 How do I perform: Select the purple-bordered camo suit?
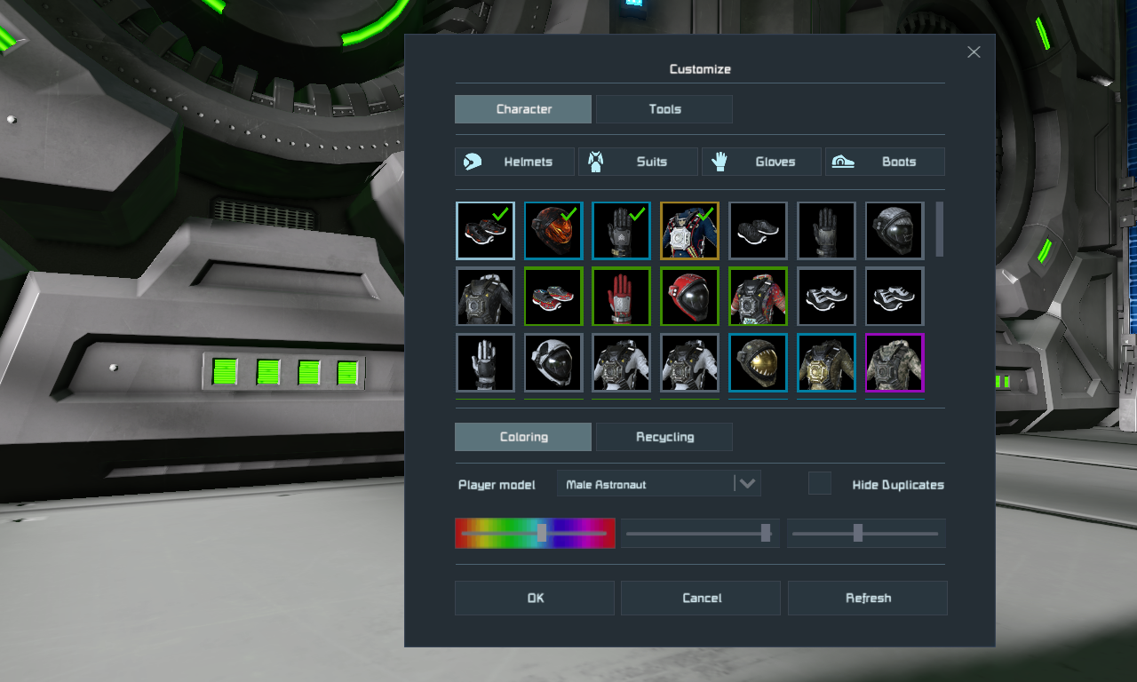[894, 362]
